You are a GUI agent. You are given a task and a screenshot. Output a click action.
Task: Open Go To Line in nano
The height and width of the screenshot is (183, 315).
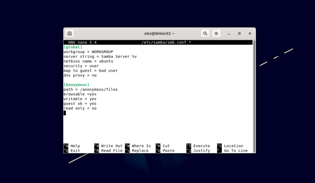pos(234,151)
